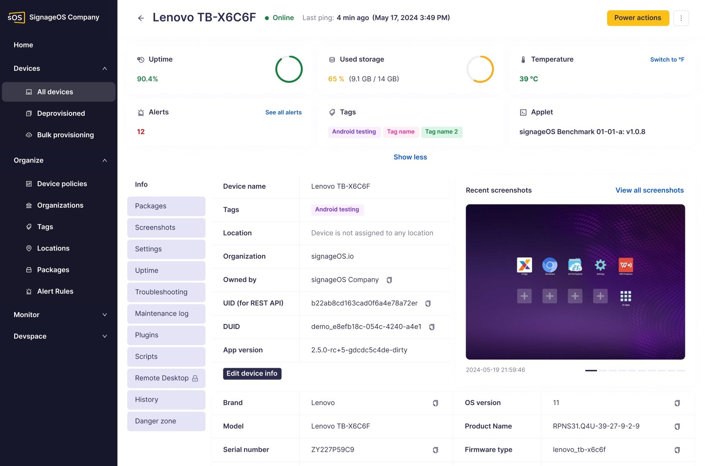Expand the Monitor sidebar section

[104, 315]
